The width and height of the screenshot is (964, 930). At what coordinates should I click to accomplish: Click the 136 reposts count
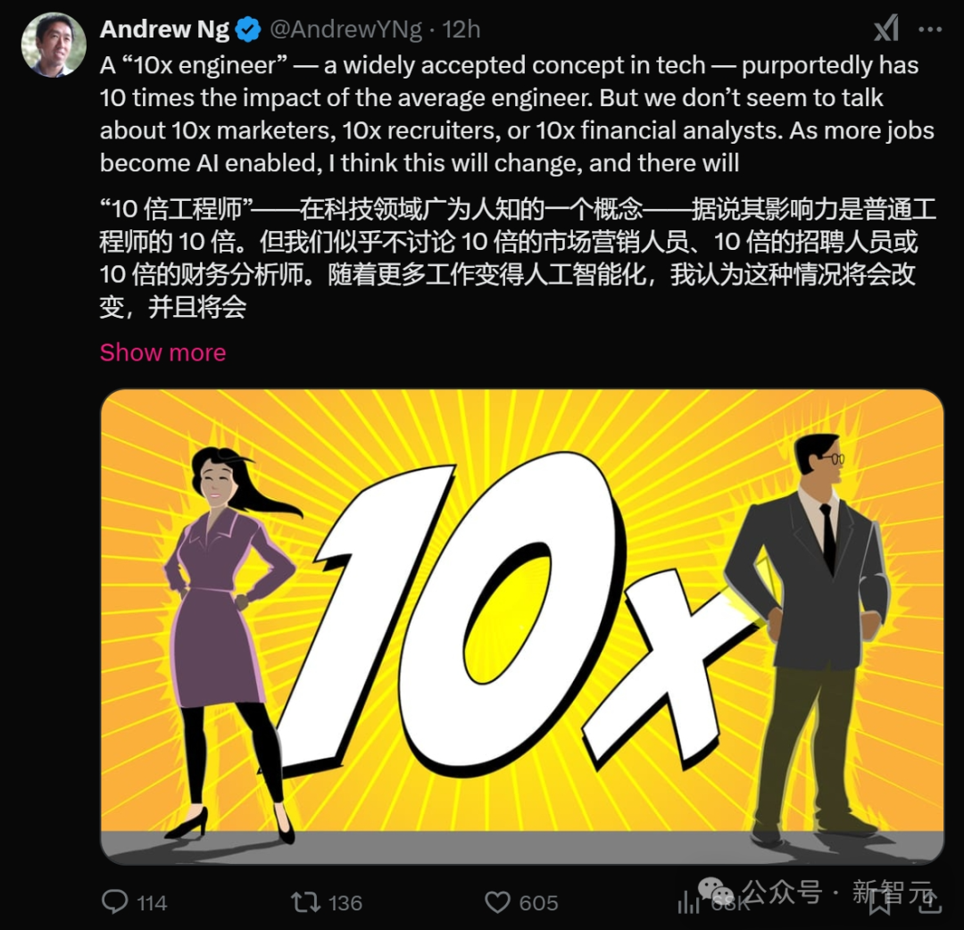(x=345, y=903)
